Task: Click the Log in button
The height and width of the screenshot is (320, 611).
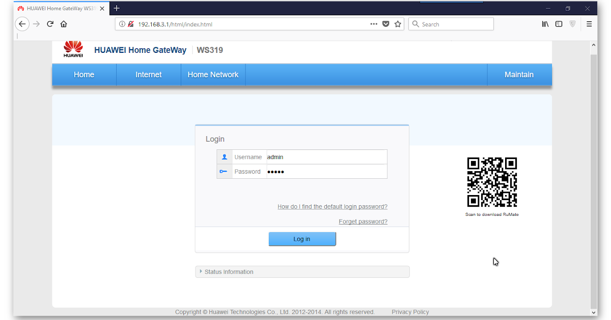Action: pos(302,239)
